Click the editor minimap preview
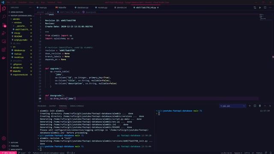274x154 pixels. [263, 17]
